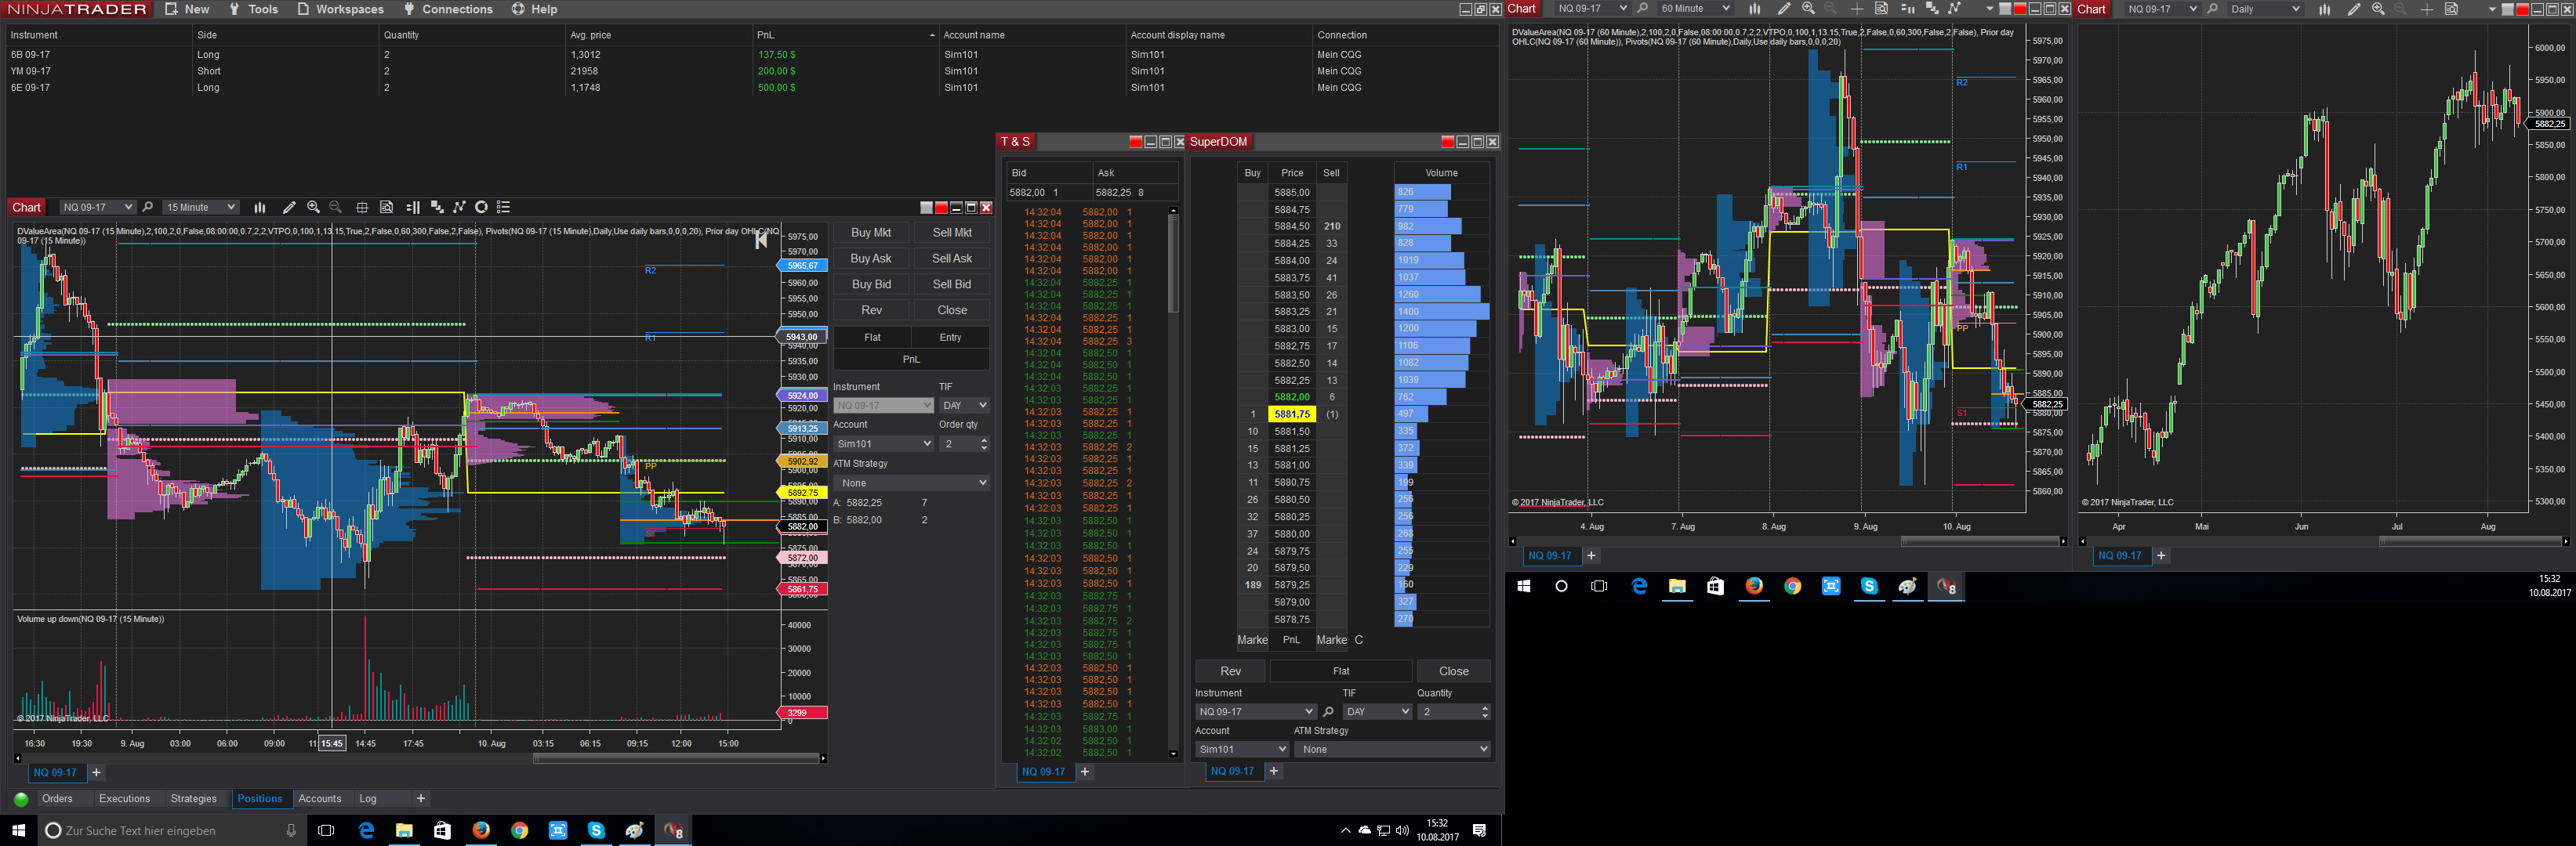Click highlighted price 5881,75 in SuperDOM
Viewport: 2576px width, 846px height.
tap(1292, 414)
